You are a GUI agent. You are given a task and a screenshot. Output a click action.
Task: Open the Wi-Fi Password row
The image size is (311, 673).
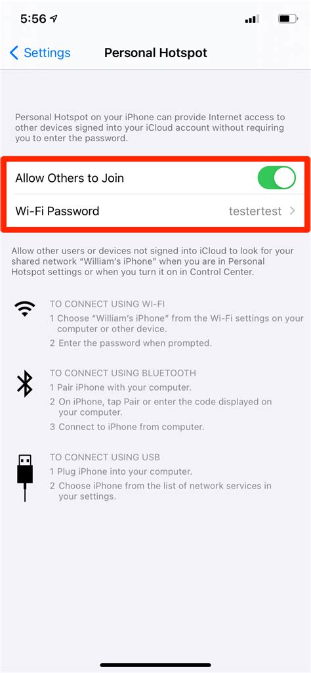pyautogui.click(x=155, y=211)
